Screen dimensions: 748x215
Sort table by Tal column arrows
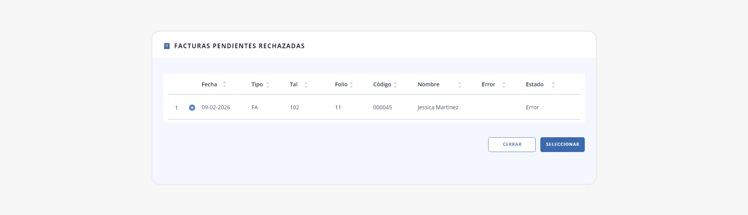(x=306, y=85)
